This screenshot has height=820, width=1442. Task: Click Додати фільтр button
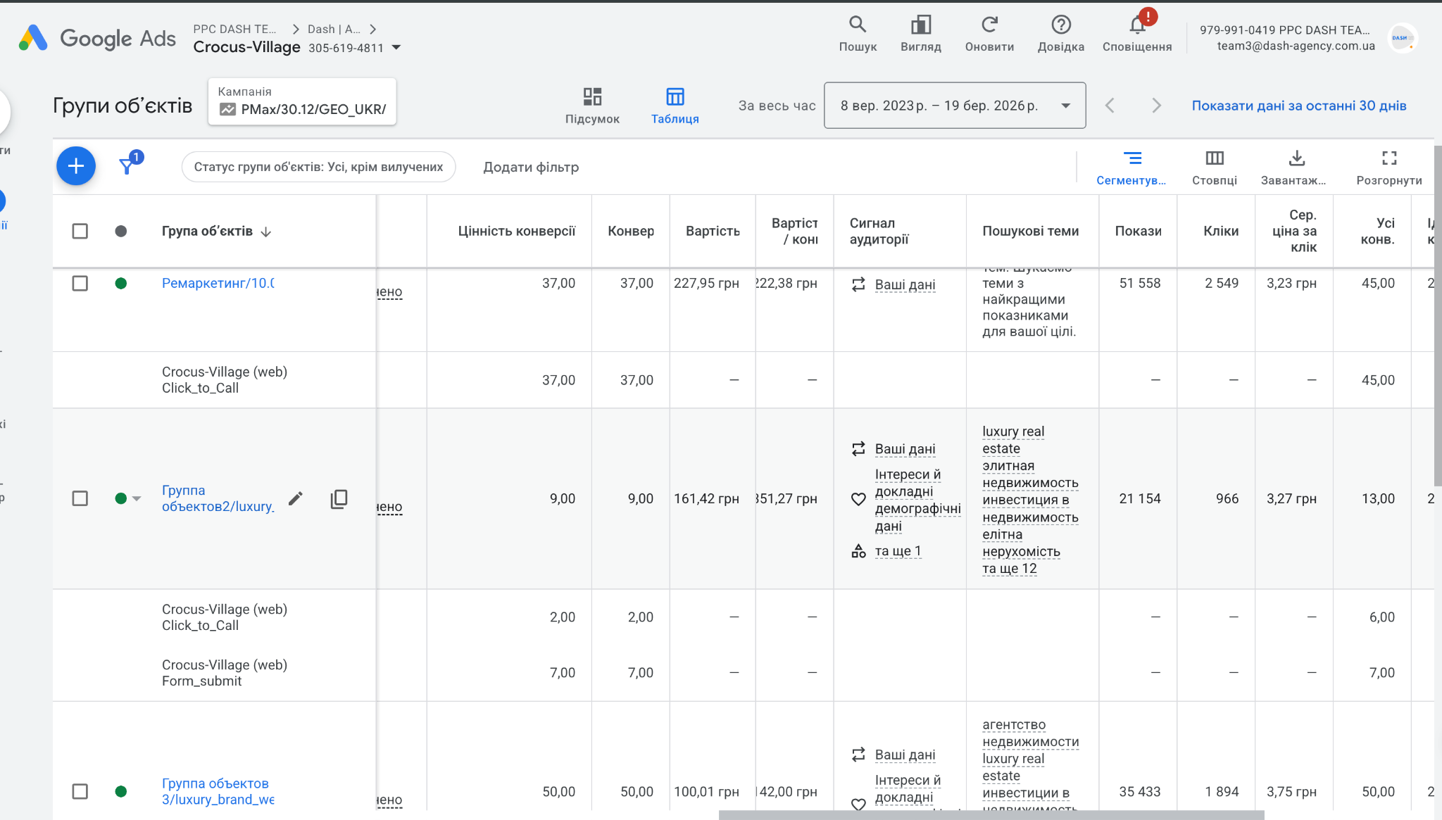[530, 167]
